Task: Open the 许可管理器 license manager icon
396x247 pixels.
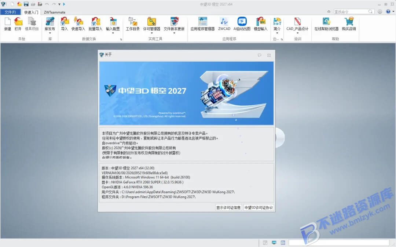Action: point(151,22)
